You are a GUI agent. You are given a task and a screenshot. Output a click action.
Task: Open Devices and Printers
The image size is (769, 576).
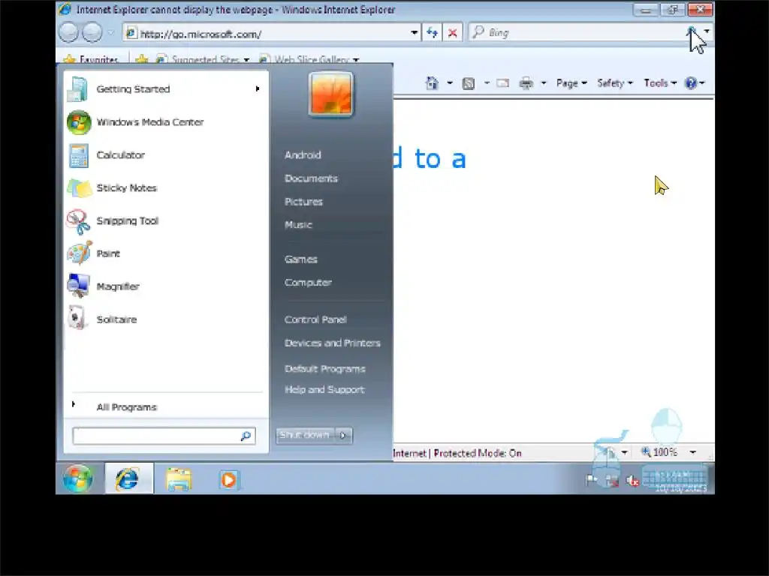333,343
